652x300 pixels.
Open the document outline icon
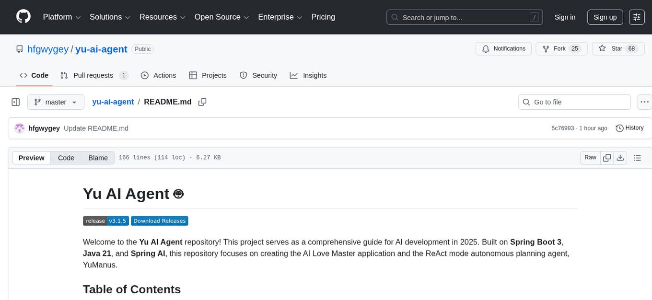(637, 158)
